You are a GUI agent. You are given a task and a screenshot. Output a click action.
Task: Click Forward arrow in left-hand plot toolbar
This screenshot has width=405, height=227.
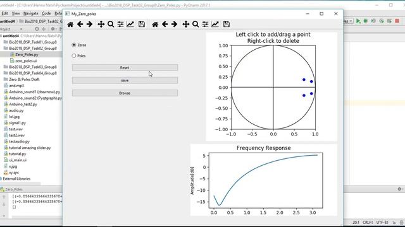click(x=90, y=24)
